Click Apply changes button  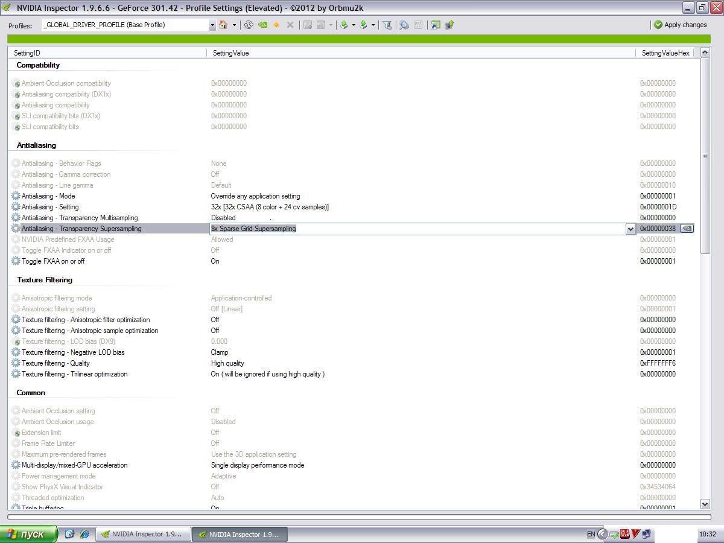pos(680,25)
